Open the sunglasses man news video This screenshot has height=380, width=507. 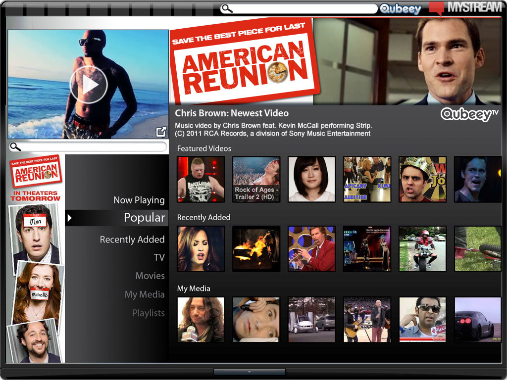click(422, 320)
